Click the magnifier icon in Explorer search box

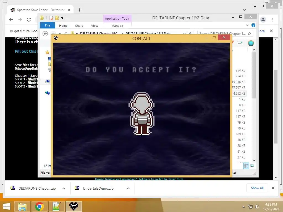point(249,33)
